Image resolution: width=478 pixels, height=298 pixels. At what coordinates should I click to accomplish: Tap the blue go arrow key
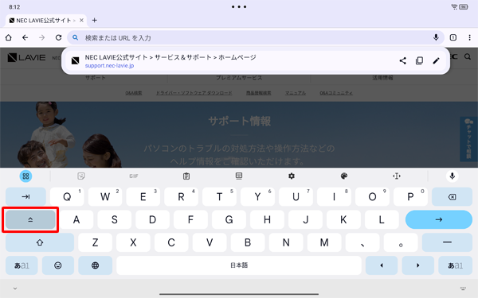click(x=439, y=219)
